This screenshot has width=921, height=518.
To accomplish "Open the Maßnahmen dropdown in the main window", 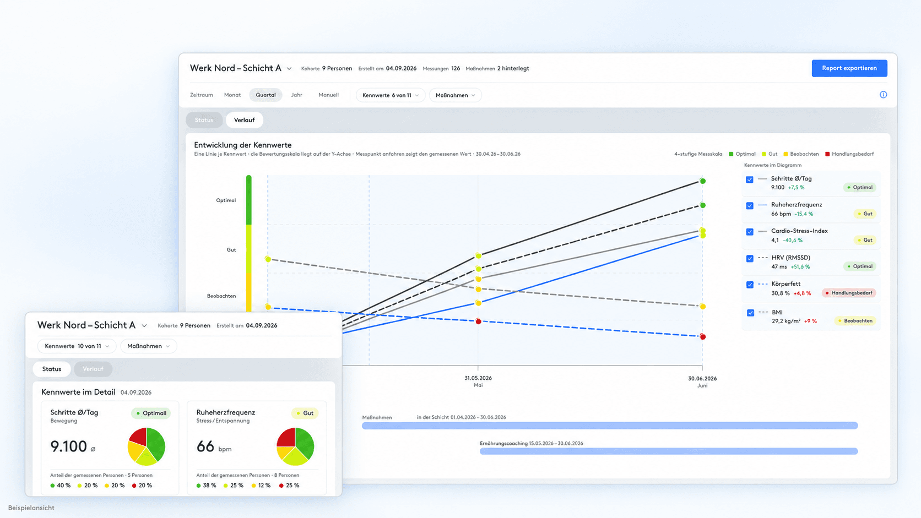I will click(455, 95).
